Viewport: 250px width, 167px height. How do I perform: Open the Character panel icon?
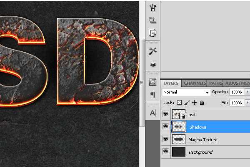tap(152, 113)
